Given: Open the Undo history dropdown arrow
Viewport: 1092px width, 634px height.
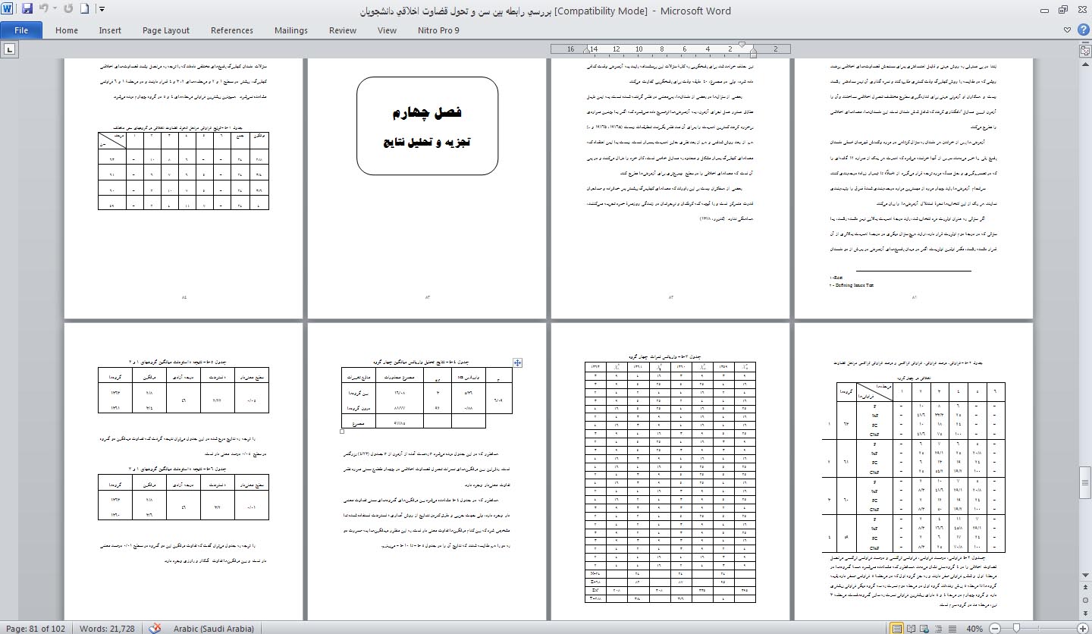Looking at the screenshot, I should pos(55,10).
